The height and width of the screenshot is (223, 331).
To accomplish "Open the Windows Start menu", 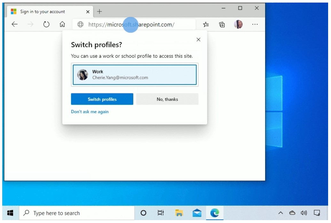I will pos(10,213).
